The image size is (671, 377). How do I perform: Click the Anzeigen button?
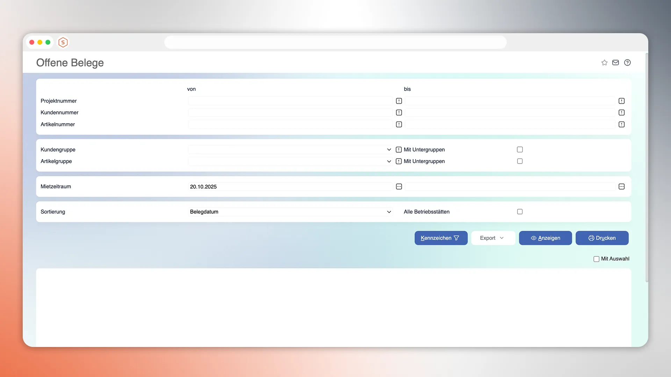click(545, 238)
